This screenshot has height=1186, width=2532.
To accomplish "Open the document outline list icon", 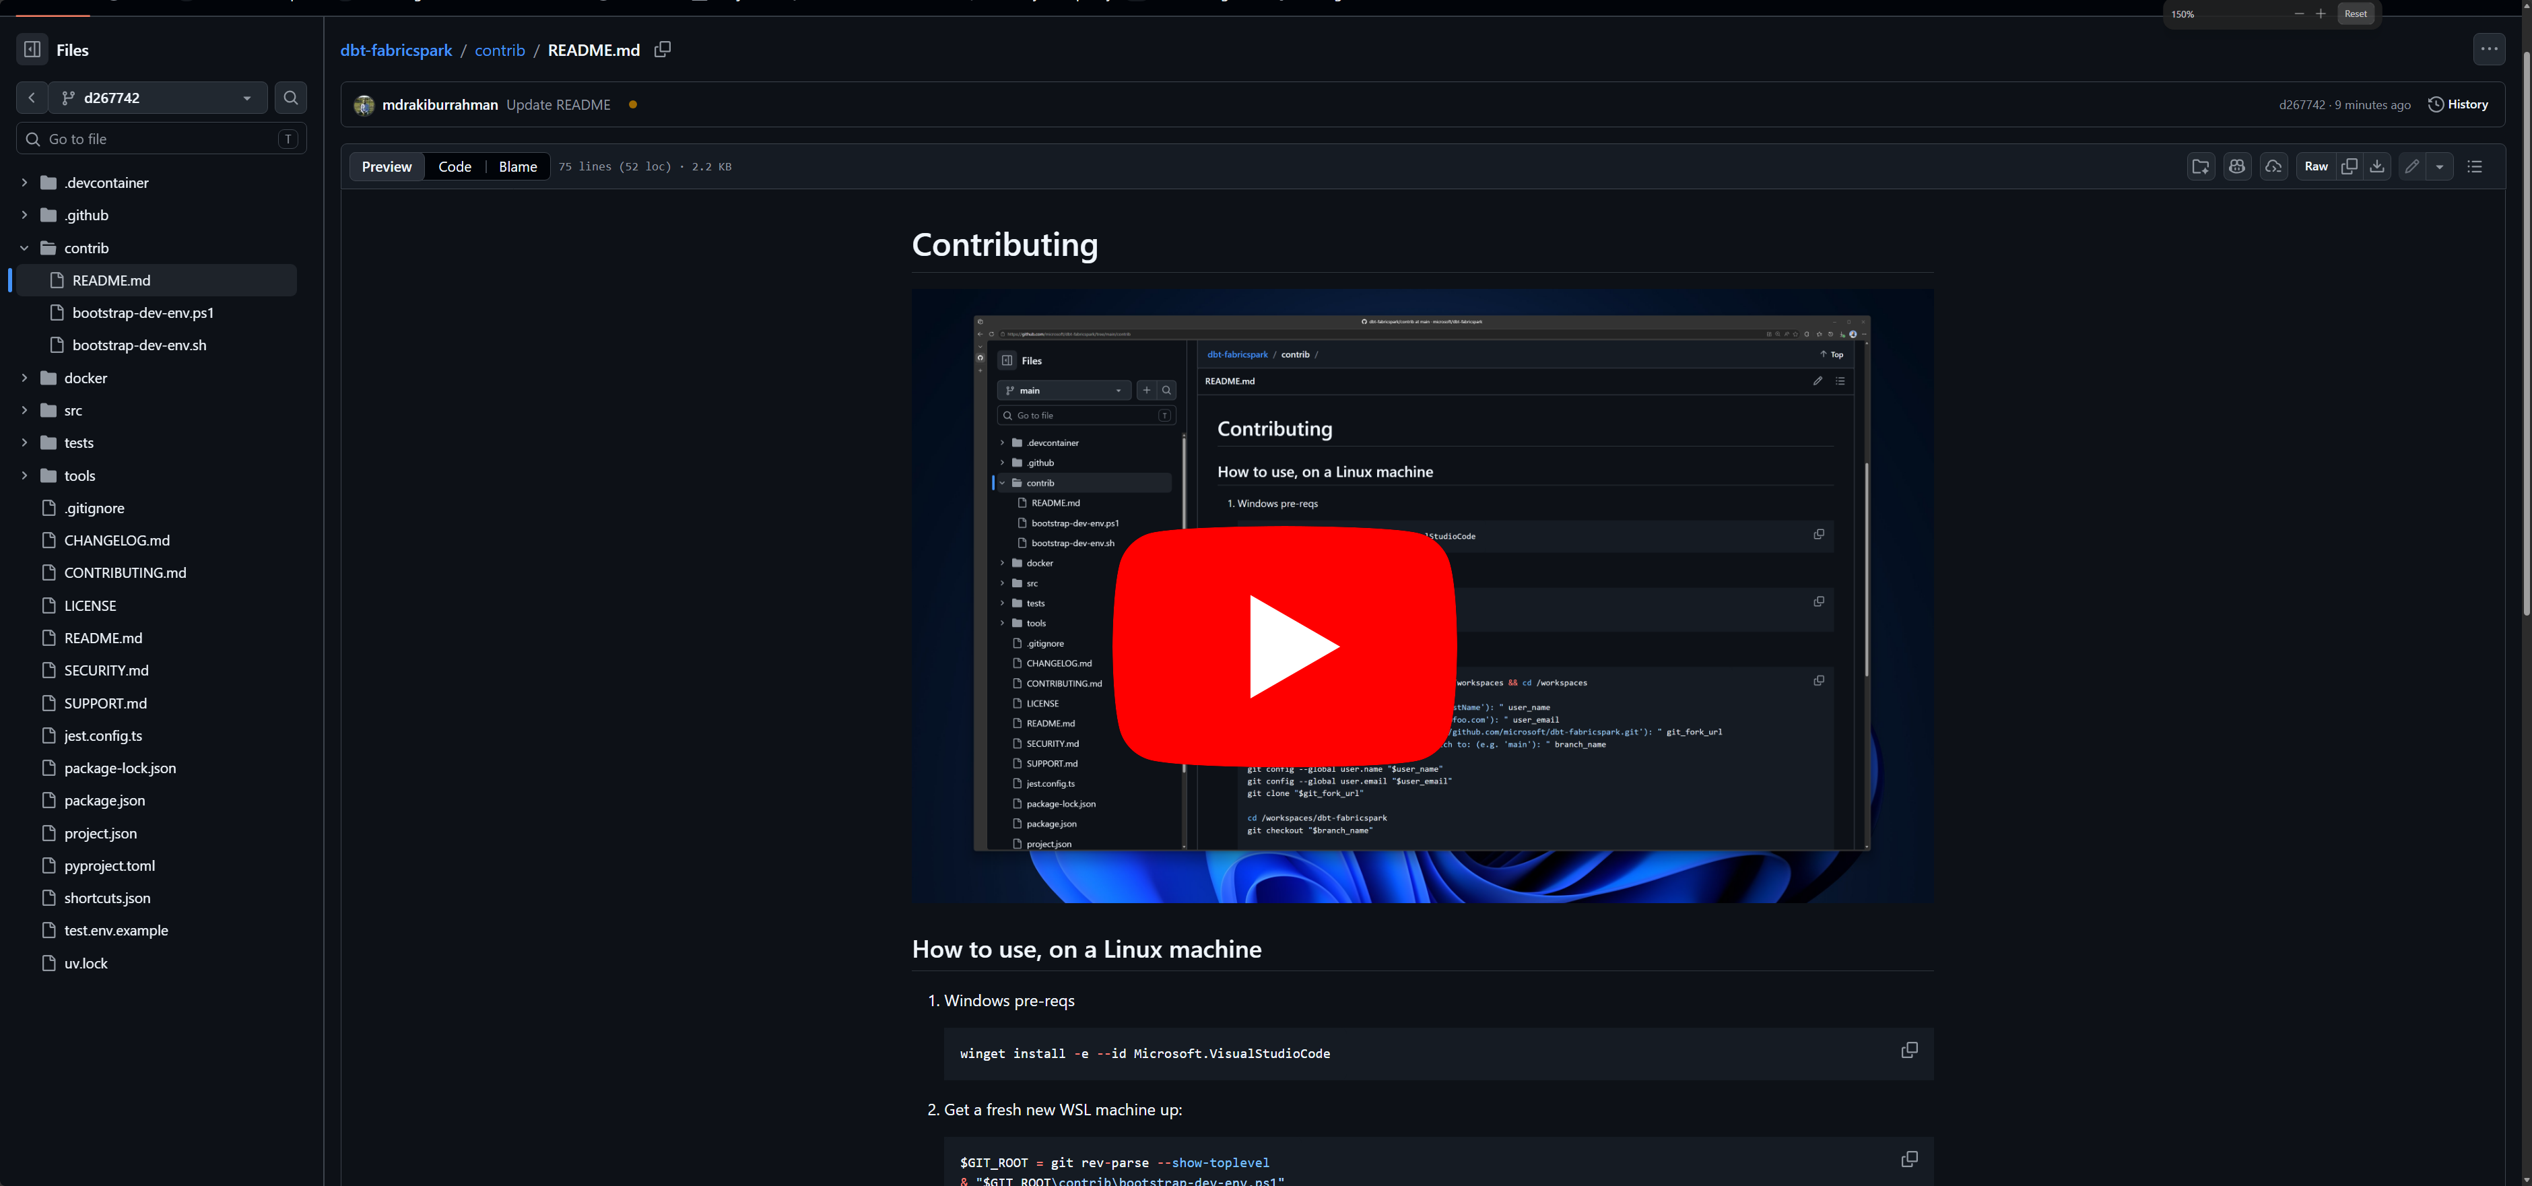I will coord(2474,166).
